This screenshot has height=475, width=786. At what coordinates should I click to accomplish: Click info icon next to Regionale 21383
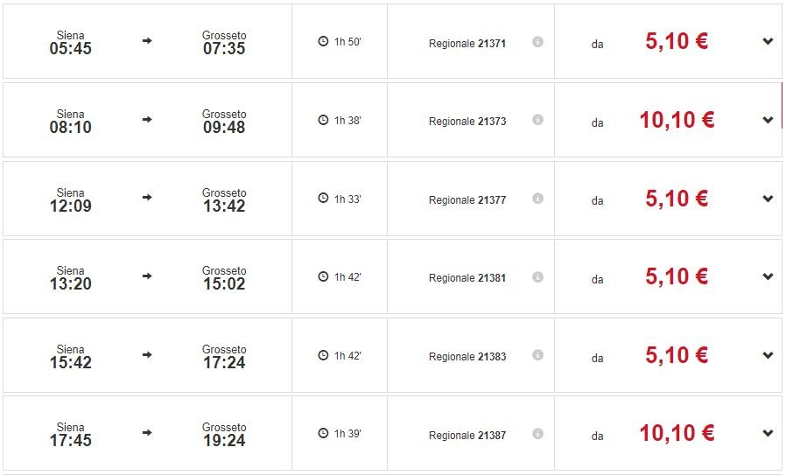[x=537, y=355]
